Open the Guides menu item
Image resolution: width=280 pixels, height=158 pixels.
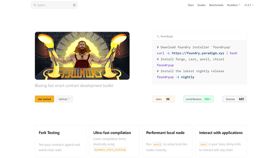(x=202, y=5)
